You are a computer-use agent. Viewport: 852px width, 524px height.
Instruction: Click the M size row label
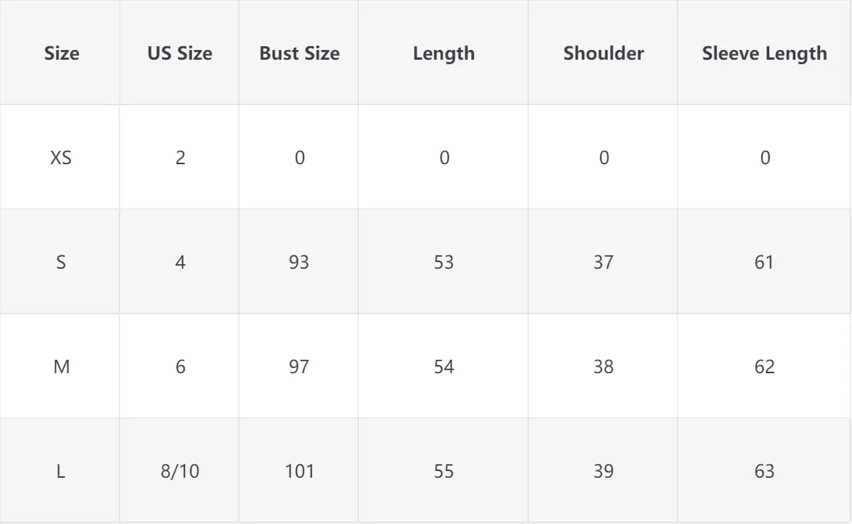(61, 367)
